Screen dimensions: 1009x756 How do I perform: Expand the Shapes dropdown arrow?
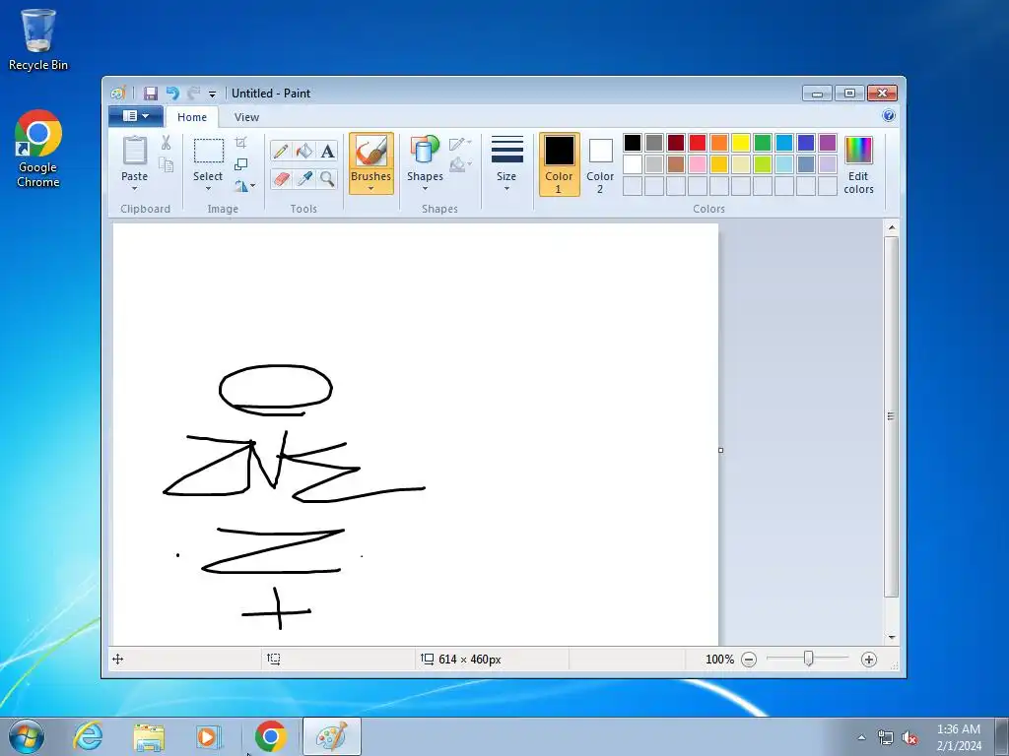[x=425, y=188]
